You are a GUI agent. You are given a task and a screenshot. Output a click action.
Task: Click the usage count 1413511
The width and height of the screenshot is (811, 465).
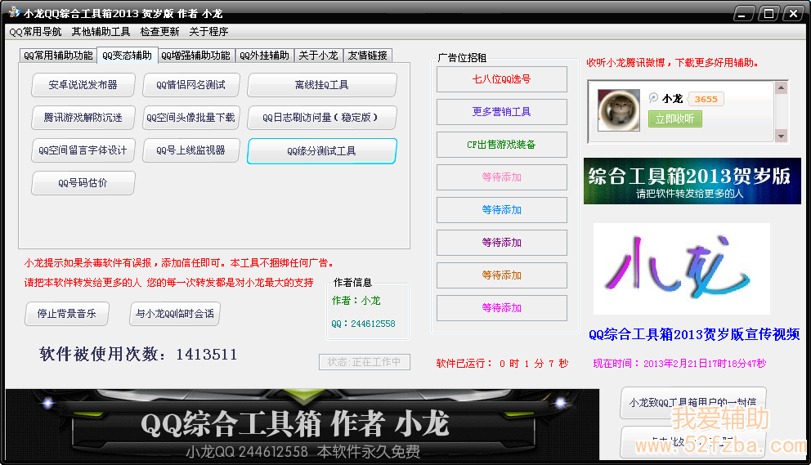pyautogui.click(x=206, y=355)
